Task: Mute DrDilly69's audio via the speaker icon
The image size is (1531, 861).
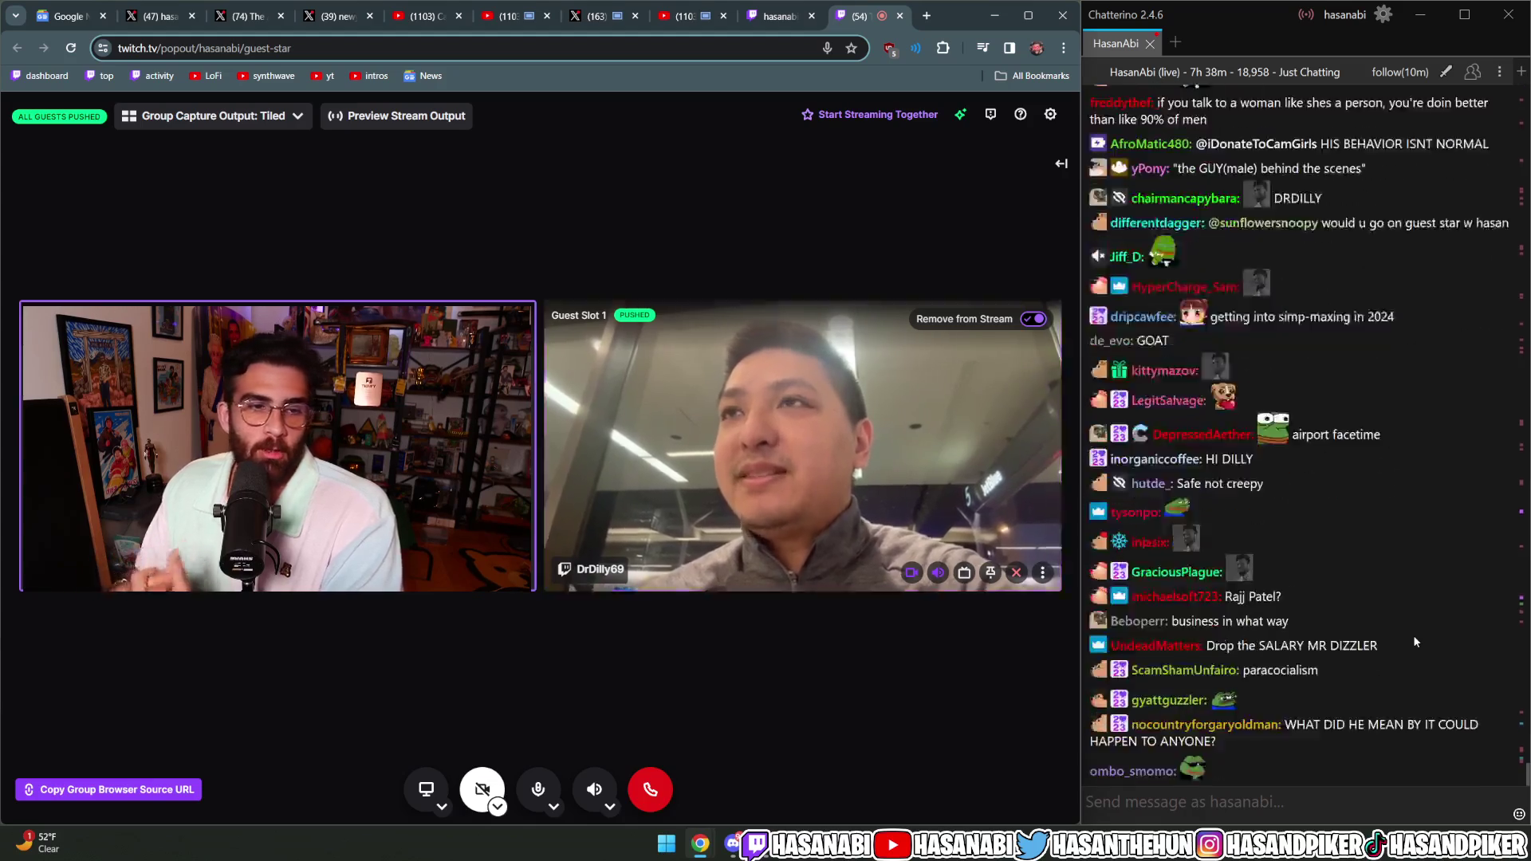Action: click(937, 572)
